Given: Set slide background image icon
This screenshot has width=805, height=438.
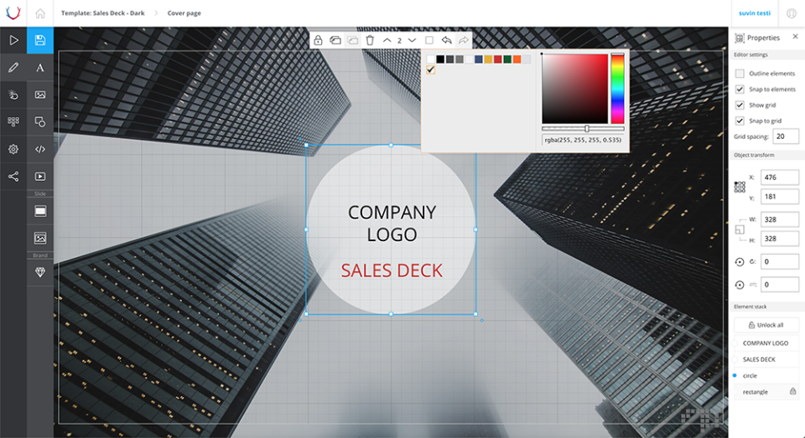Looking at the screenshot, I should tap(40, 238).
